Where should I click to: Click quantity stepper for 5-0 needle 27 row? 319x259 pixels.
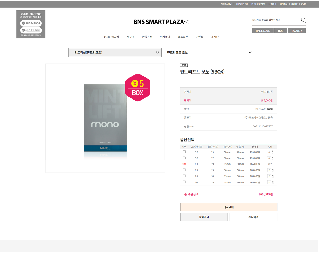[x=272, y=158]
